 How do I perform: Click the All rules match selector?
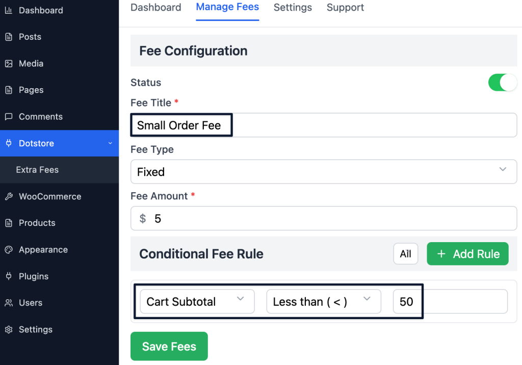405,253
